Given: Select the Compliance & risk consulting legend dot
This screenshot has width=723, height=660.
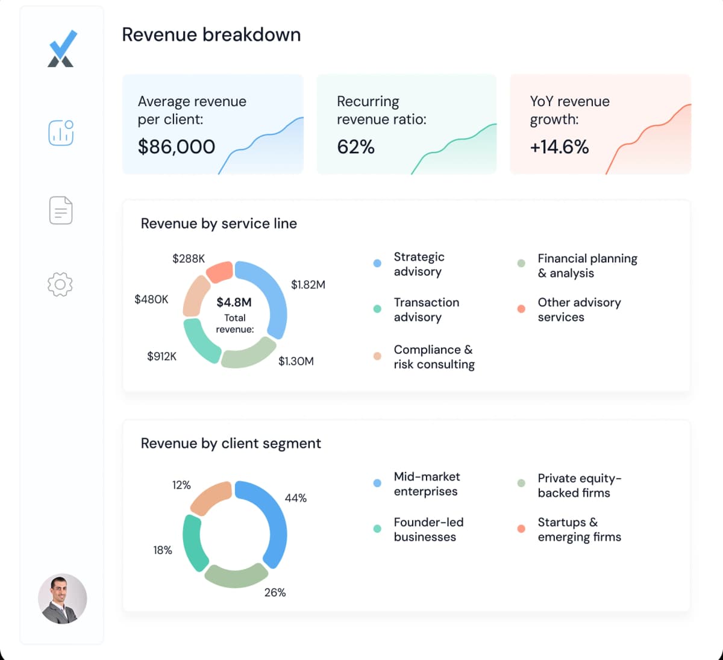Looking at the screenshot, I should tap(377, 356).
